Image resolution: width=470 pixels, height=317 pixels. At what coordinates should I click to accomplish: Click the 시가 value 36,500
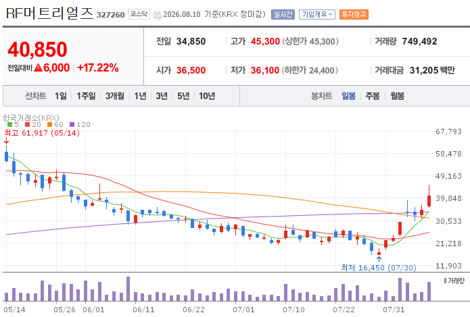191,70
